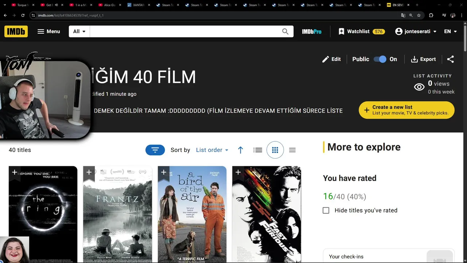Open browser extensions puzzle icon
The height and width of the screenshot is (263, 467).
point(431,15)
